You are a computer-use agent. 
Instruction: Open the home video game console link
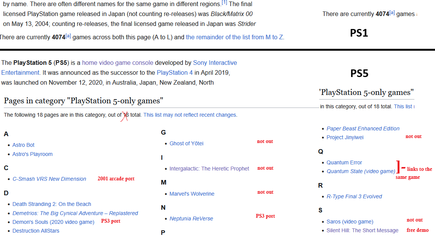click(x=118, y=63)
